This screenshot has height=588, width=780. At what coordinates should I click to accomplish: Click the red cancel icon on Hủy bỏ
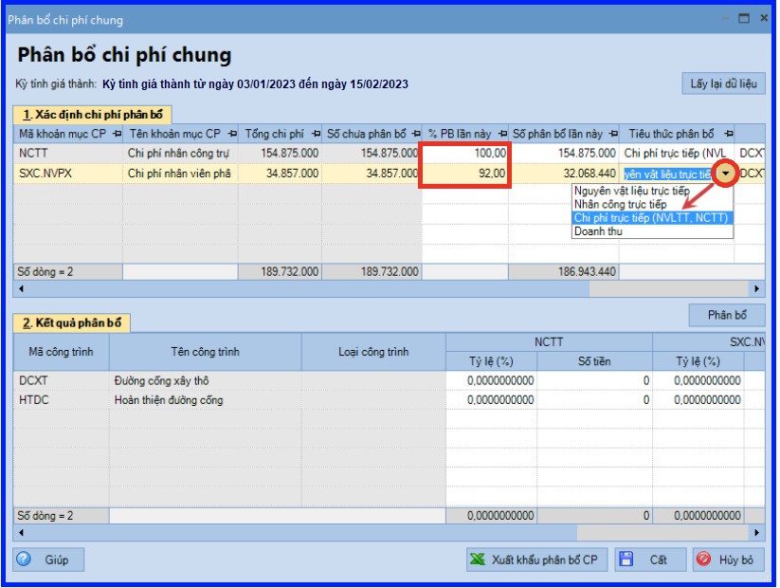click(704, 560)
